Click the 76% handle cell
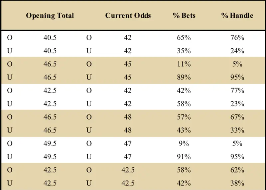266x190 pixels. 237,38
